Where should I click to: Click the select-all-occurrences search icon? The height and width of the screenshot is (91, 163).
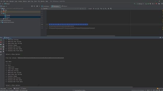[98, 9]
